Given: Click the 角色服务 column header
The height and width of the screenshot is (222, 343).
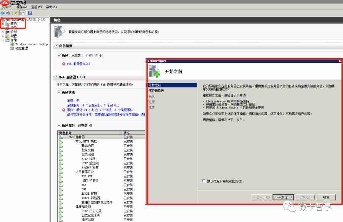Looking at the screenshot, I should [90, 133].
